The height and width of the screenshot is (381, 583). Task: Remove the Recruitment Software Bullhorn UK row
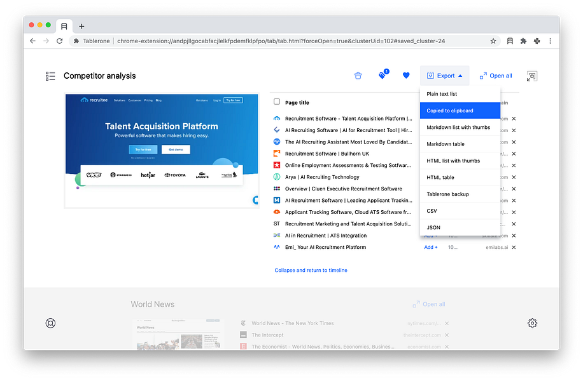(x=514, y=154)
